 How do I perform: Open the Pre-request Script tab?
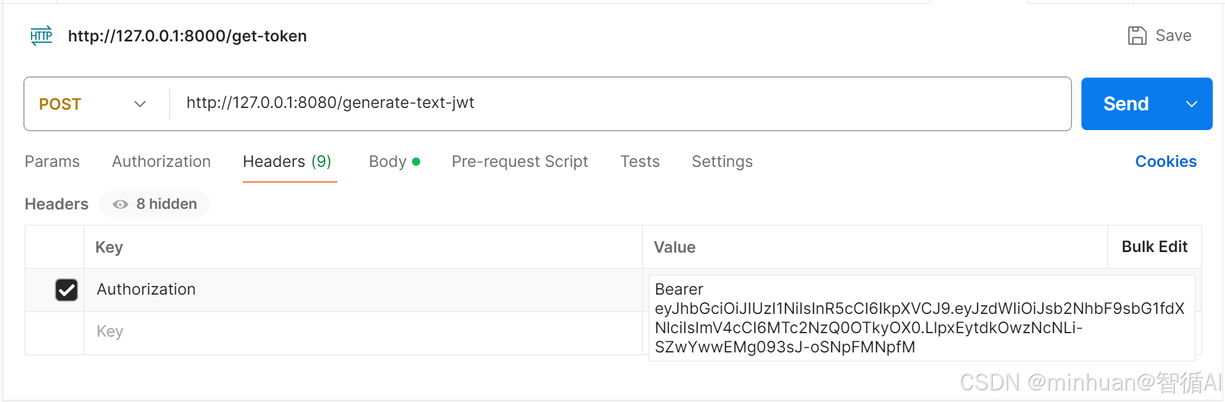pos(519,162)
